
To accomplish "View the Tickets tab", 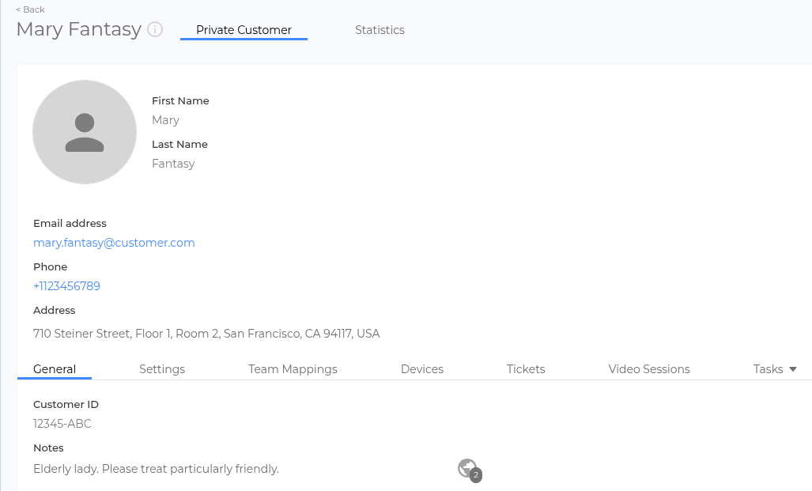I will point(526,369).
